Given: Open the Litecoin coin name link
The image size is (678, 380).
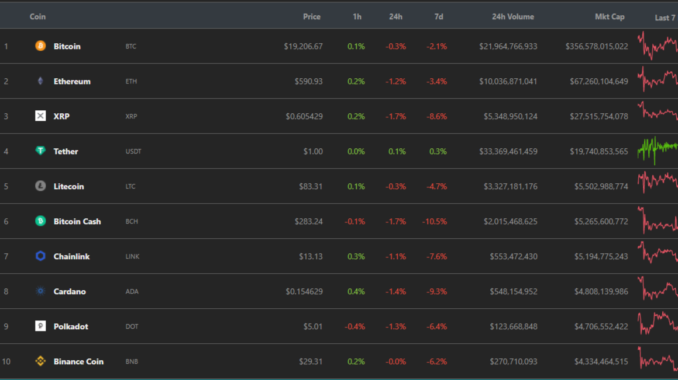Looking at the screenshot, I should click(69, 186).
